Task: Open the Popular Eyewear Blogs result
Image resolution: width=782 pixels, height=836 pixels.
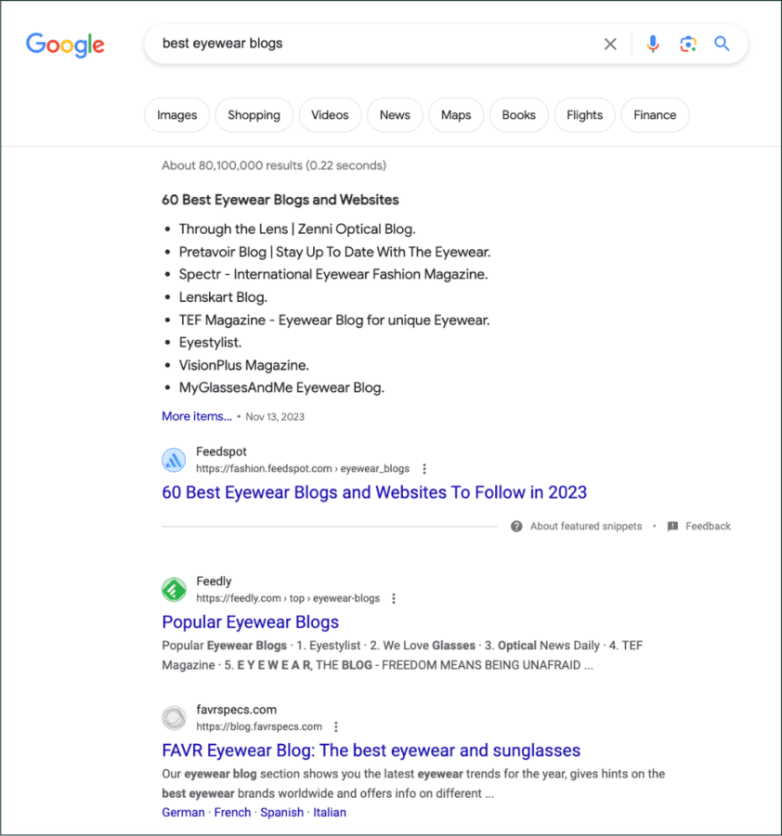Action: pyautogui.click(x=250, y=621)
